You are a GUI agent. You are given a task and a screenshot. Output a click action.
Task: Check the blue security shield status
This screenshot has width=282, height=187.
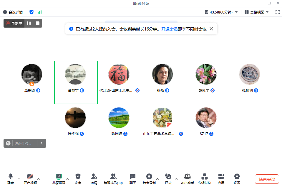(31, 12)
